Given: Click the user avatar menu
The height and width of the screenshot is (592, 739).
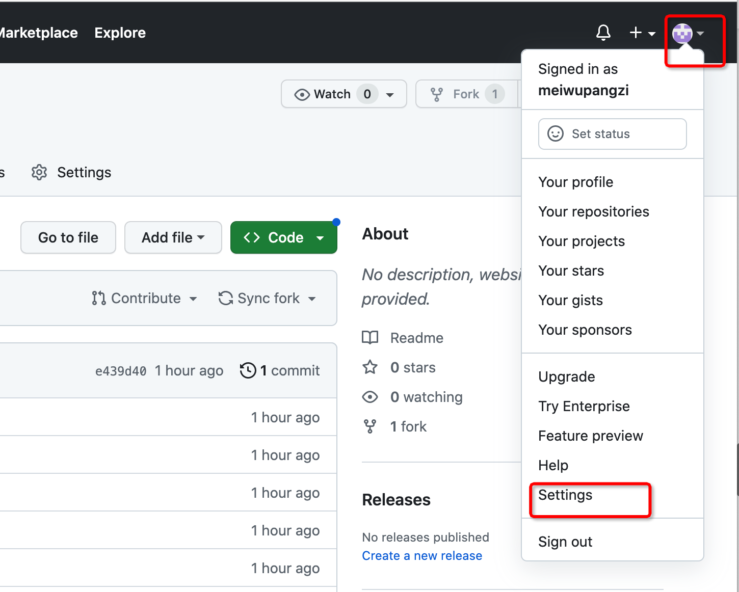Looking at the screenshot, I should (x=688, y=34).
